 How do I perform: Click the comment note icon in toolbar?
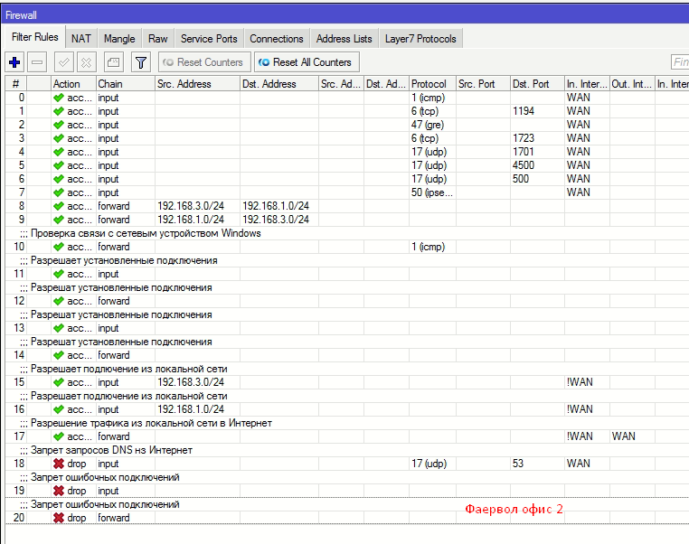click(113, 62)
